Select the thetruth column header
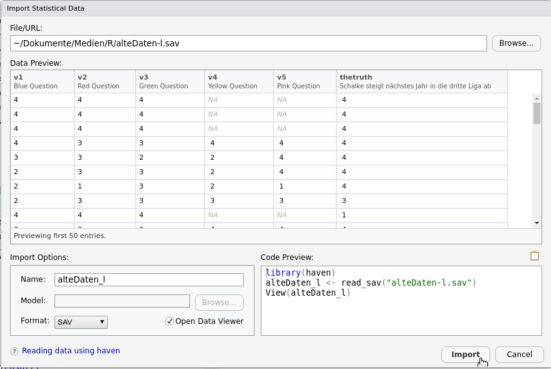551x369 pixels. click(x=422, y=81)
